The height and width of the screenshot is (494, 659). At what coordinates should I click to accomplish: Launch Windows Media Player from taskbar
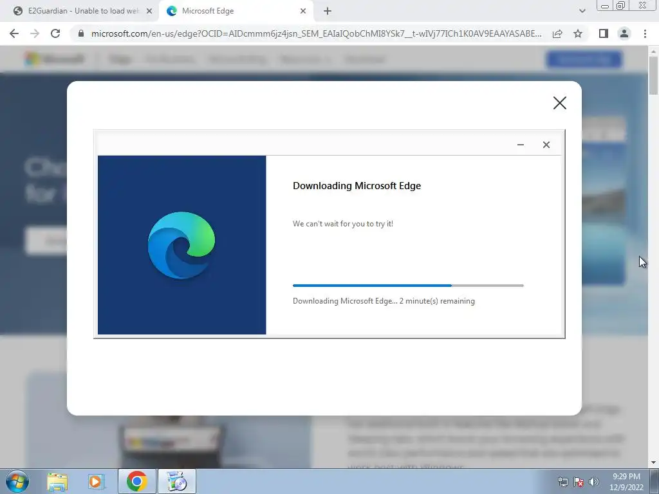point(96,481)
